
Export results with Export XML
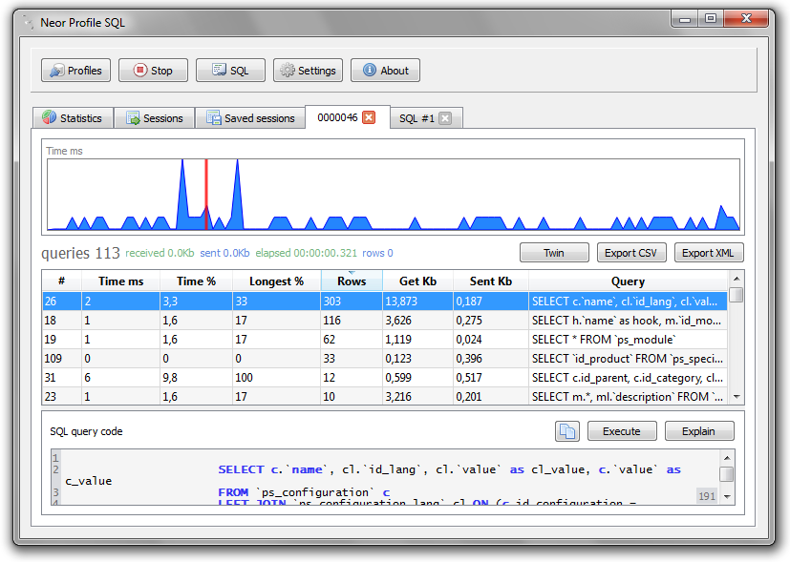tap(709, 253)
